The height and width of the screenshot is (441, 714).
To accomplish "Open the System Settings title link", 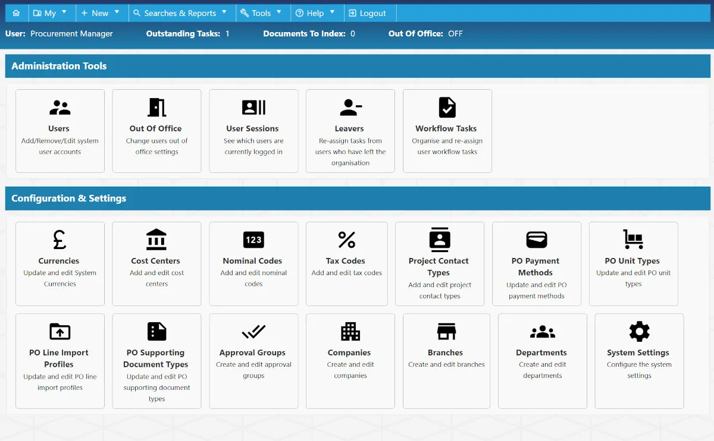I will [638, 352].
